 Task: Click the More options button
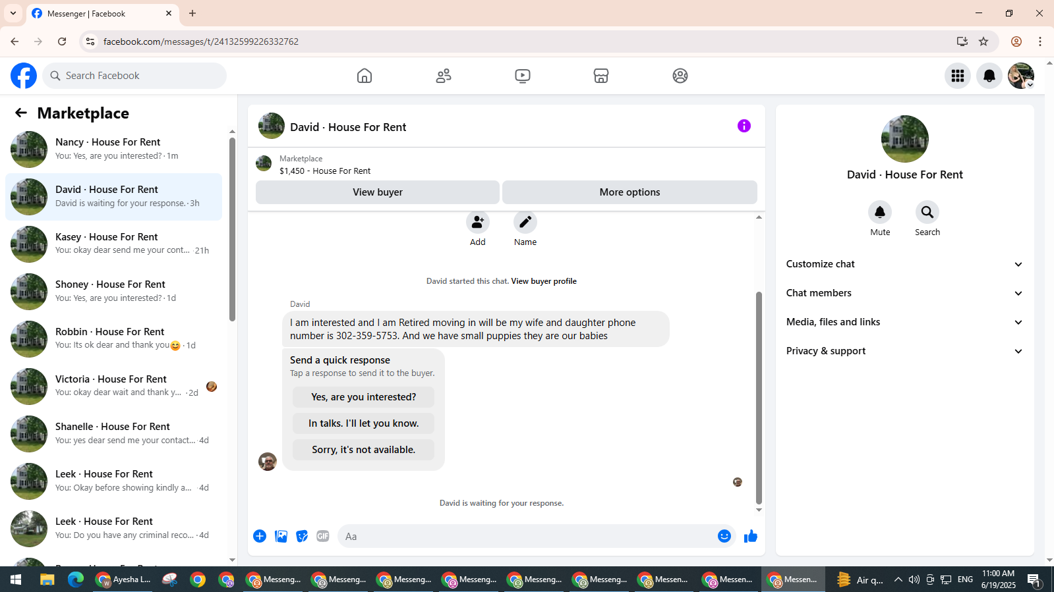coord(629,192)
